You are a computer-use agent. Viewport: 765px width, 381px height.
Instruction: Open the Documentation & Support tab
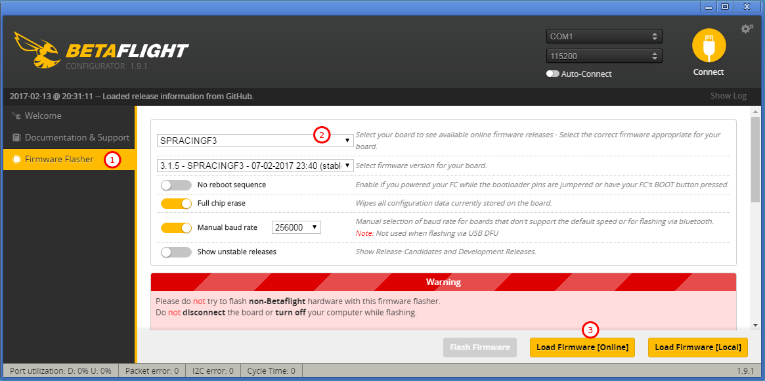(x=77, y=137)
